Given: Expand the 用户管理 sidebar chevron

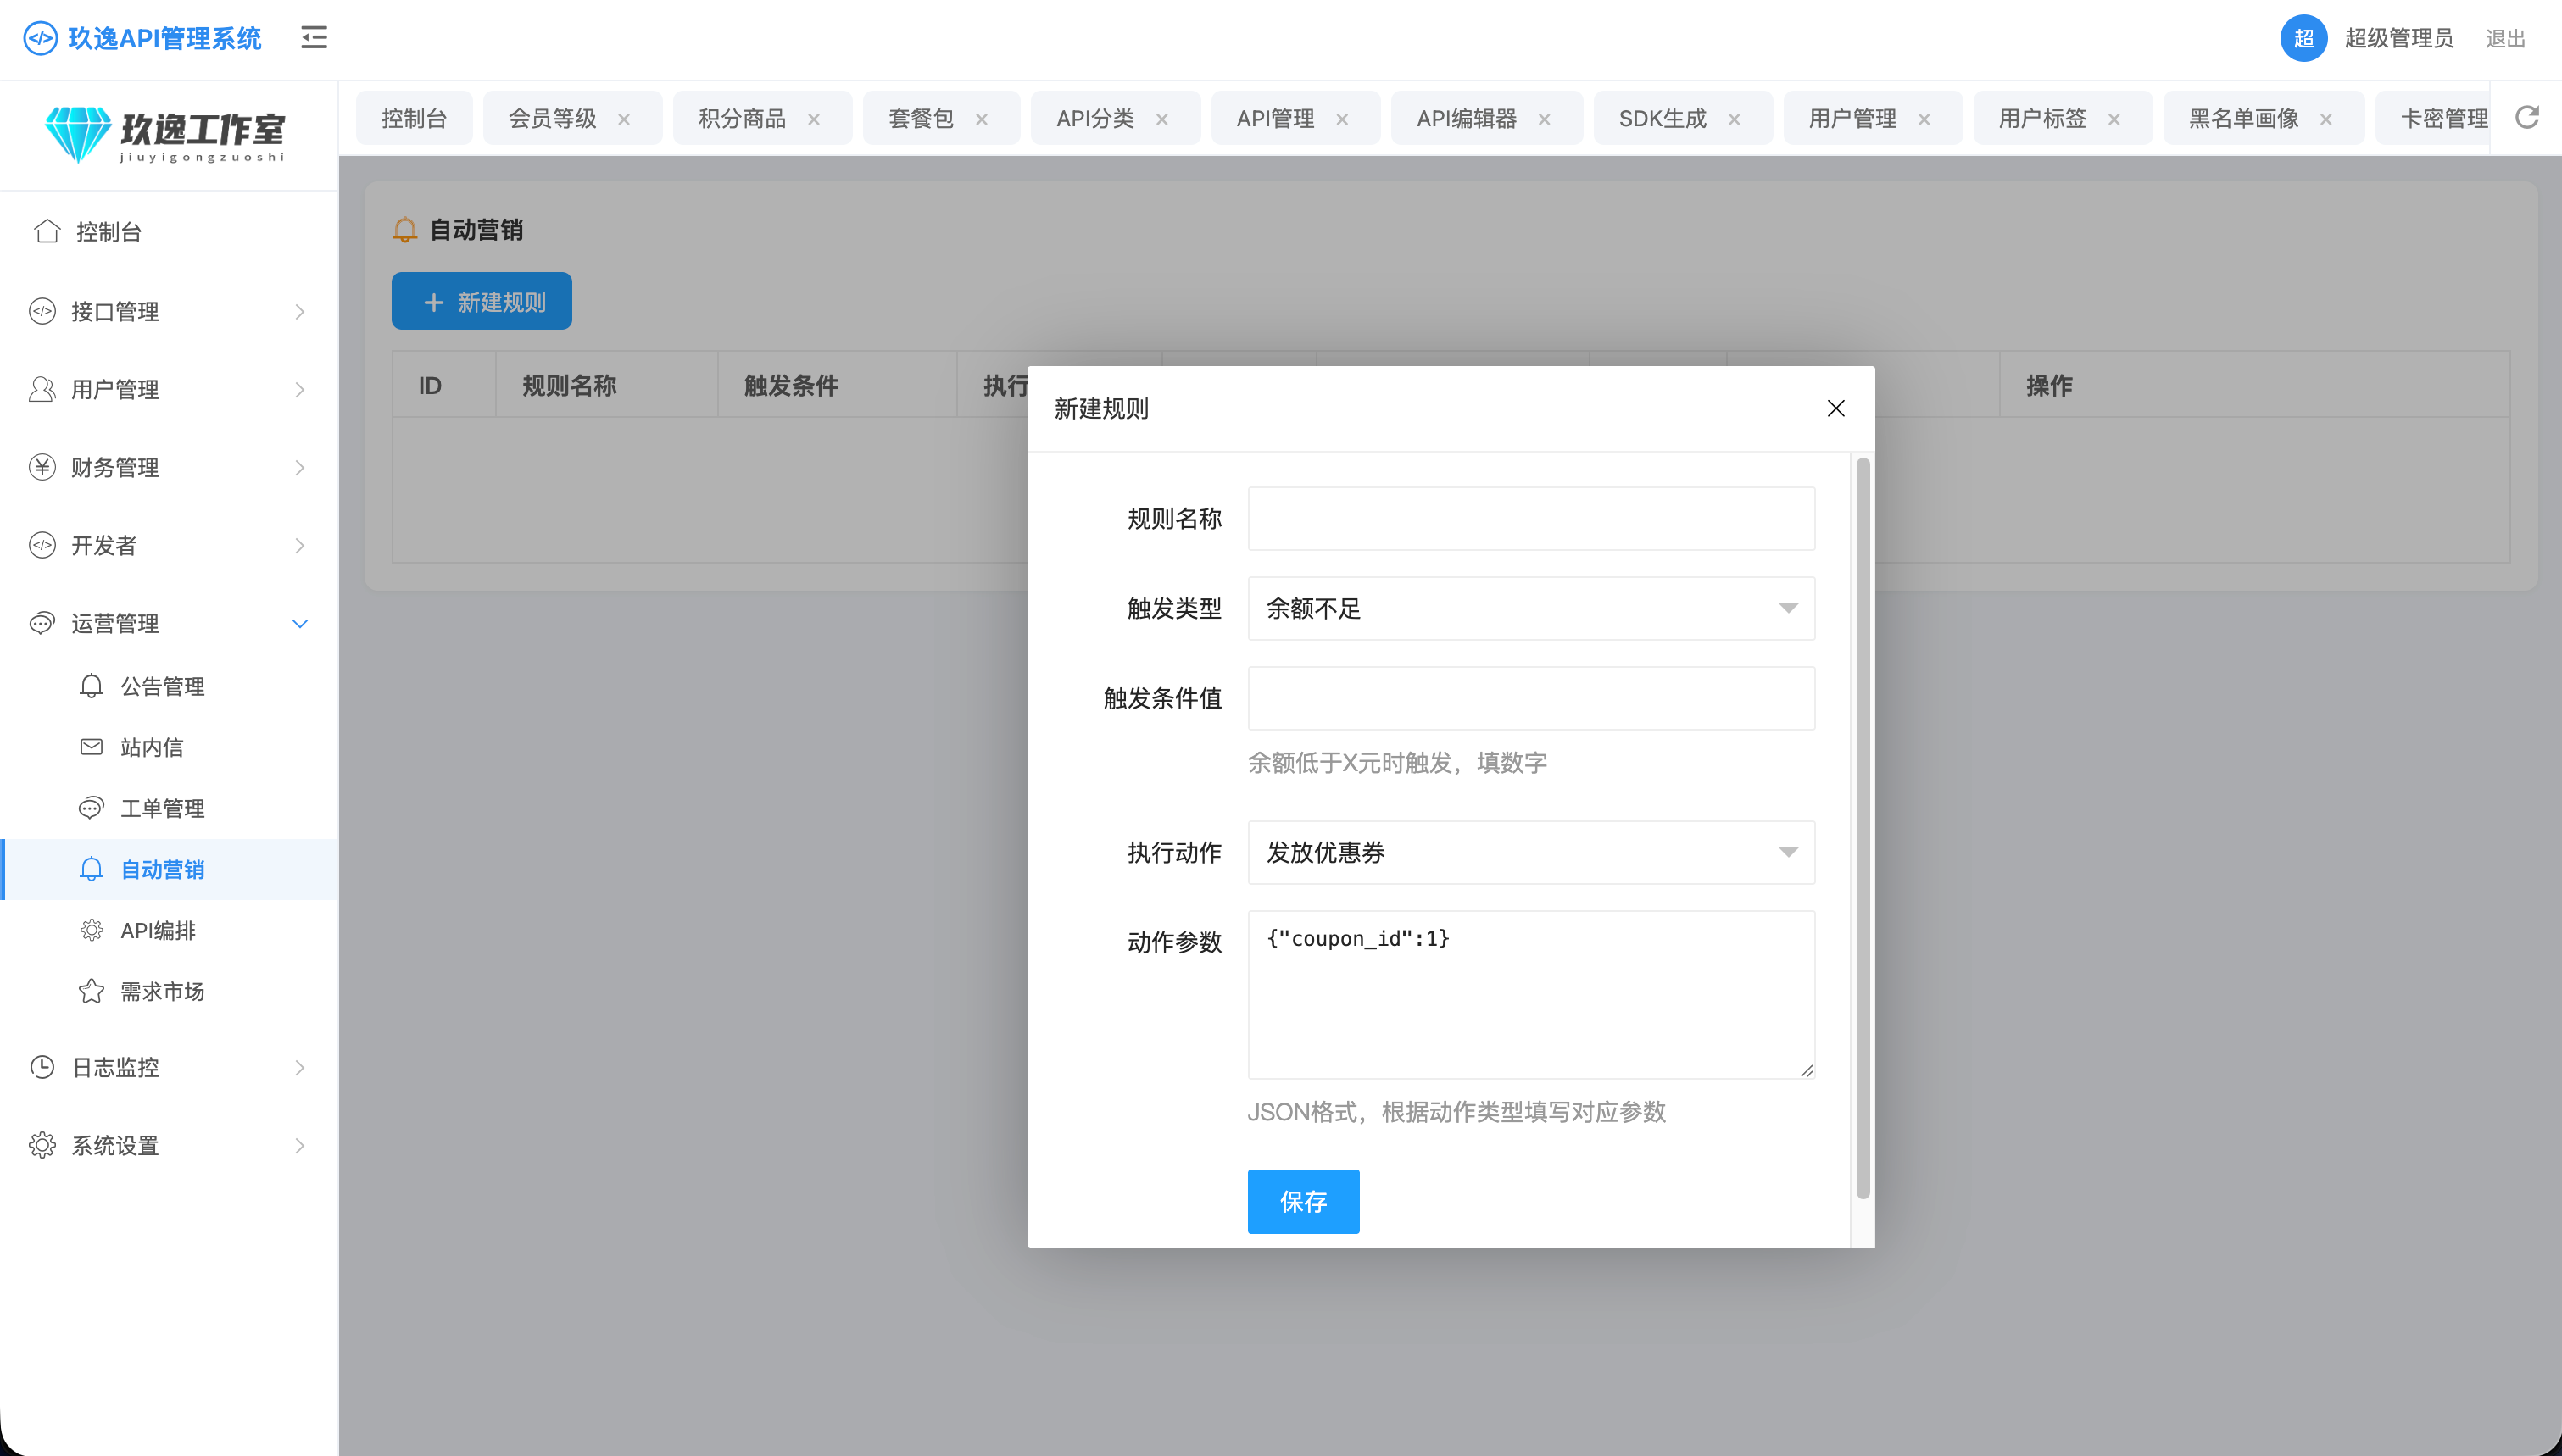Looking at the screenshot, I should click(299, 390).
